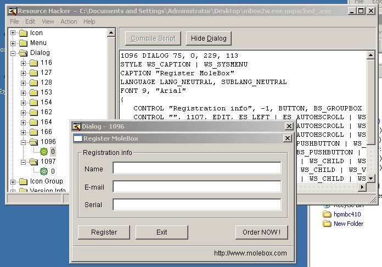This screenshot has width=382, height=267.
Task: Select the open Dialog folder icon
Action: pos(23,53)
